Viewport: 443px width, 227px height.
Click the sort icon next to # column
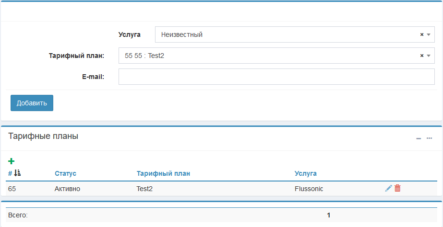tap(17, 173)
